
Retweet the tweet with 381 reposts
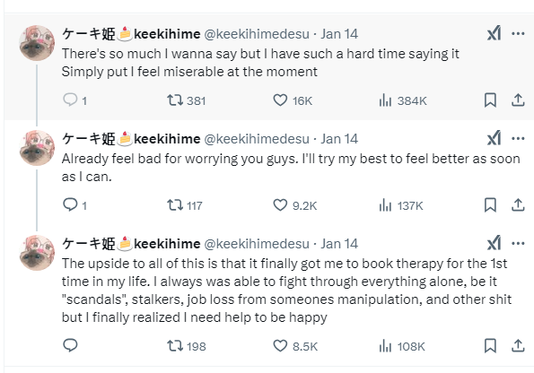click(175, 100)
